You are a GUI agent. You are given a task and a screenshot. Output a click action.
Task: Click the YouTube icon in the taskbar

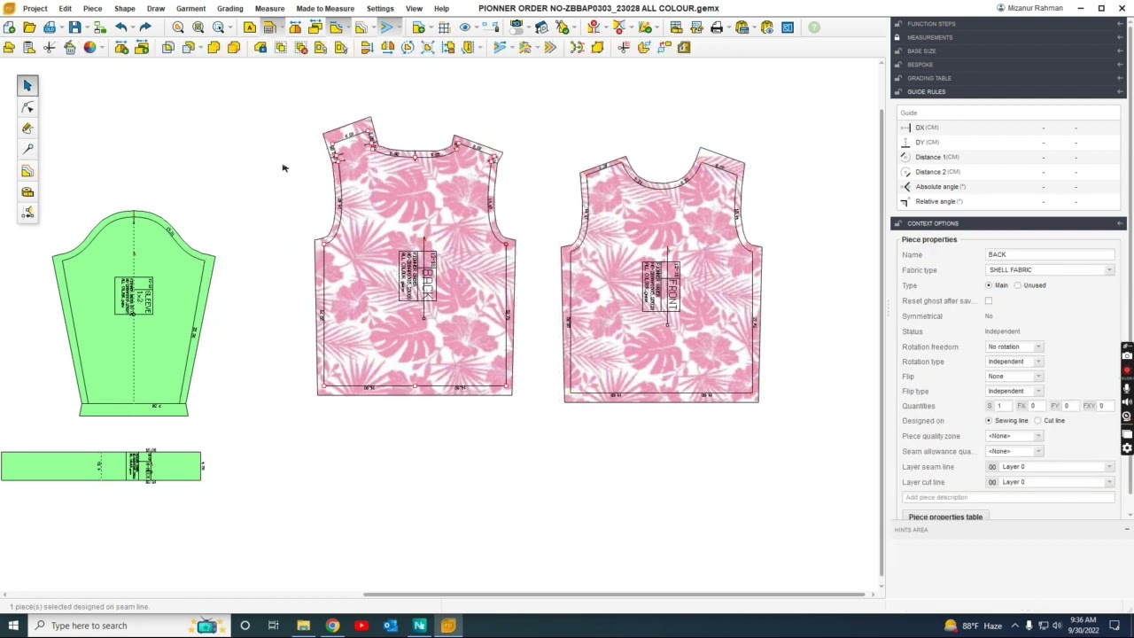361,626
